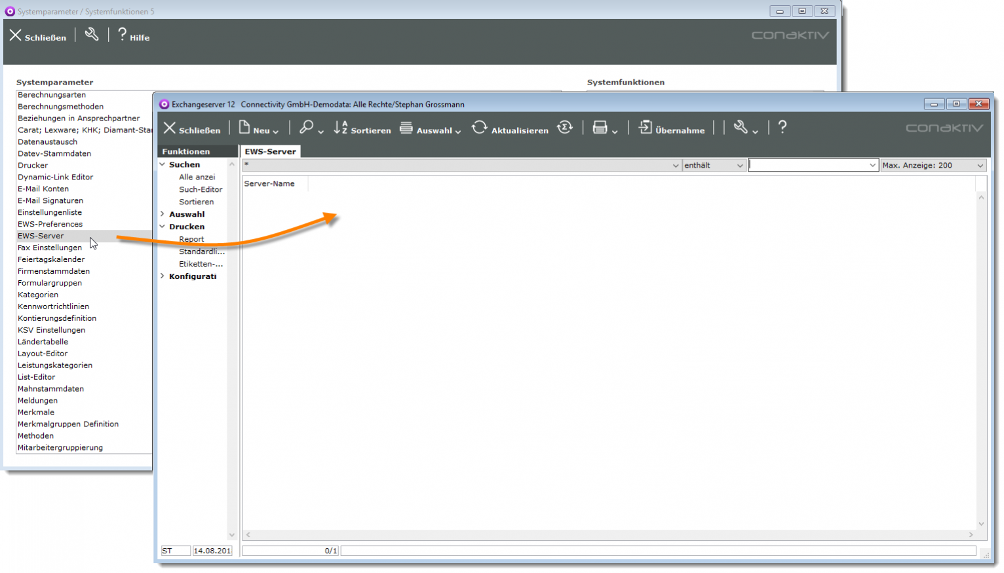The height and width of the screenshot is (573, 1004).
Task: Open the Max. Anzeige 200 dropdown
Action: pyautogui.click(x=933, y=166)
